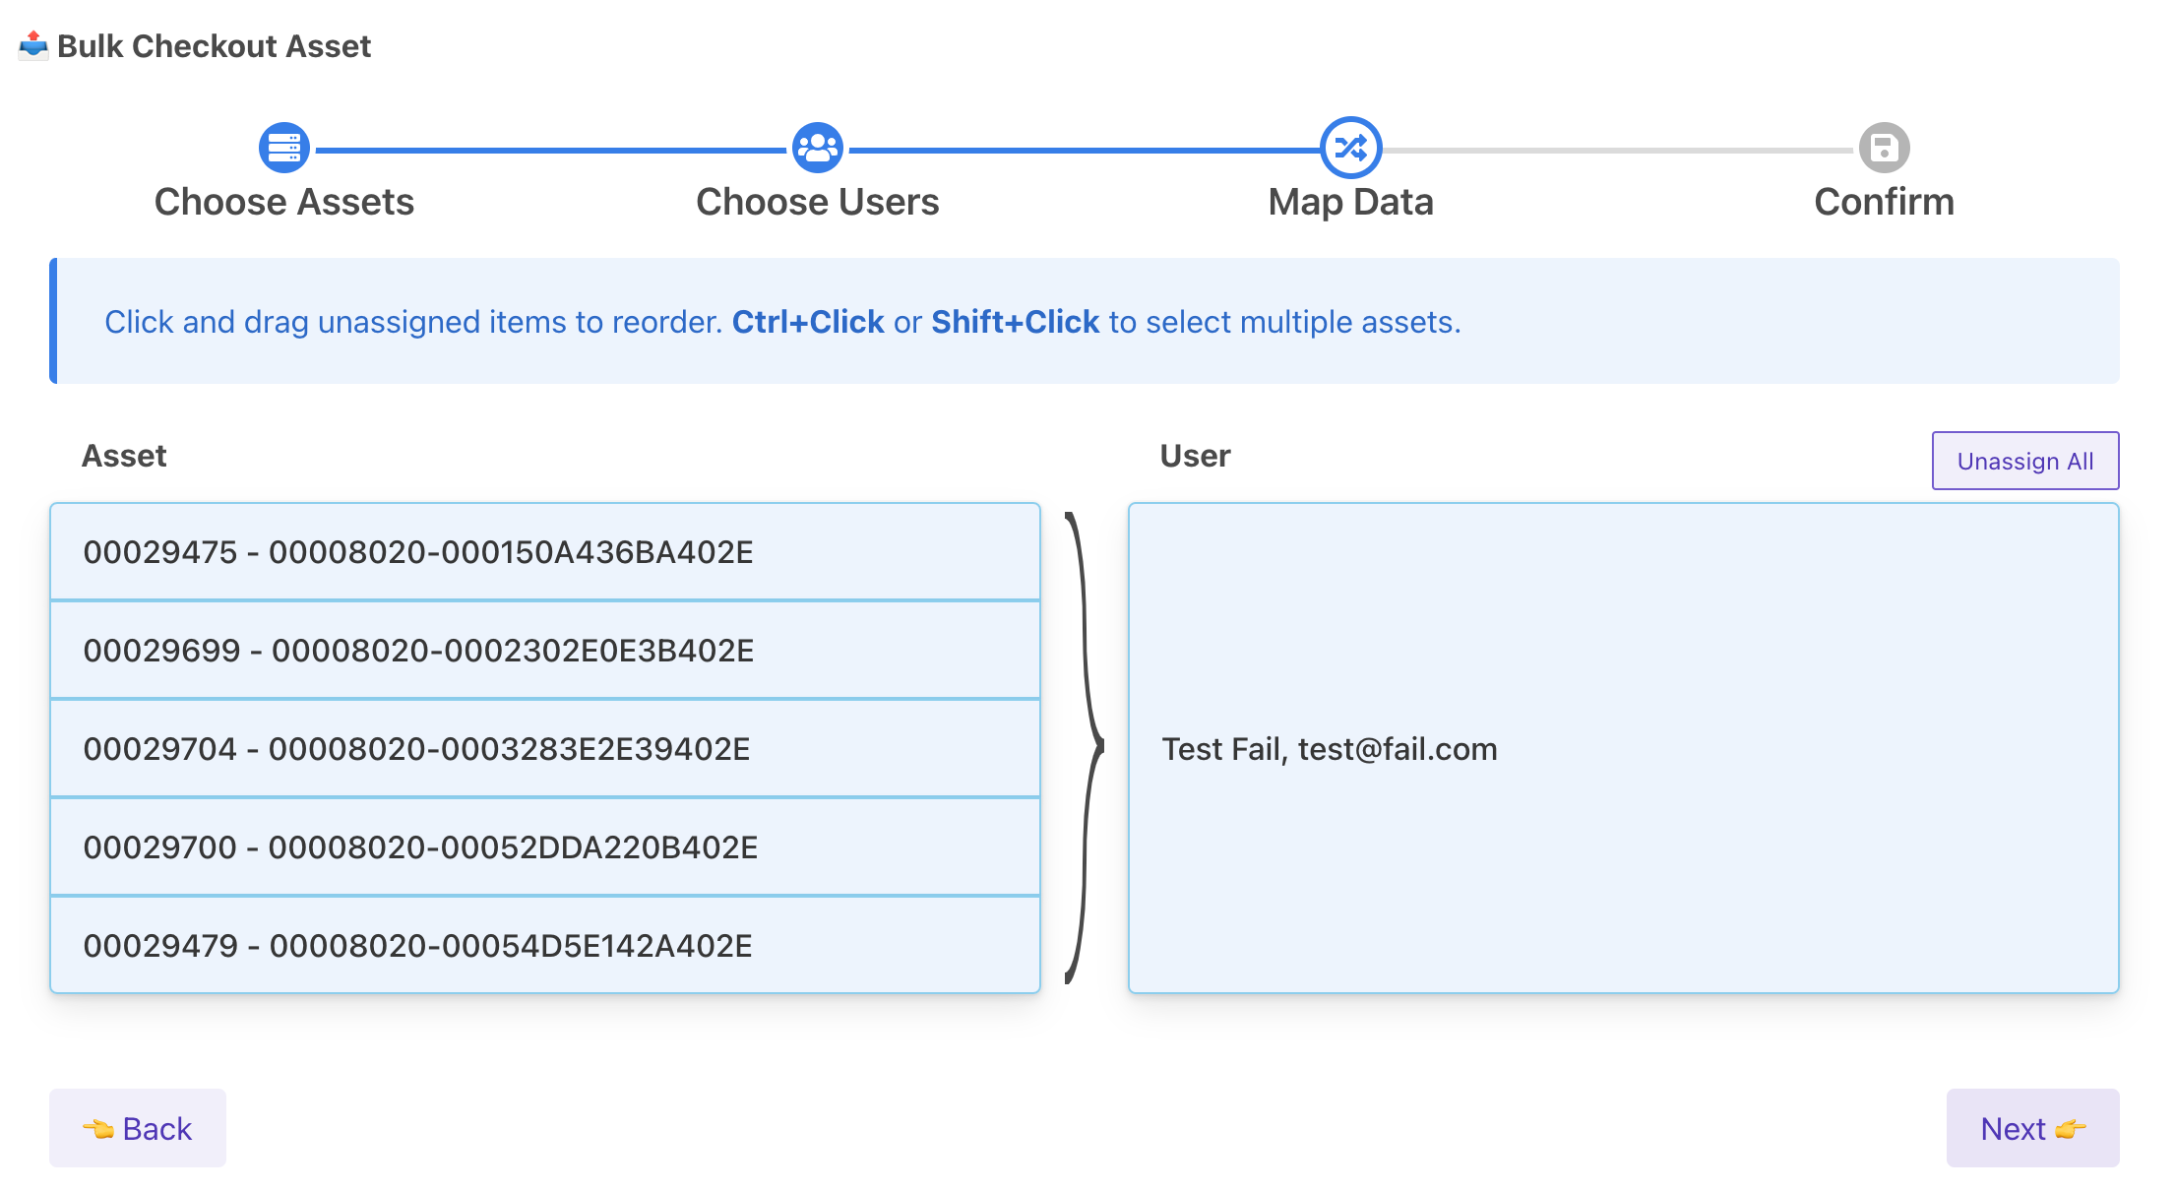
Task: Click the Map Data shuffle icon
Action: (x=1350, y=148)
